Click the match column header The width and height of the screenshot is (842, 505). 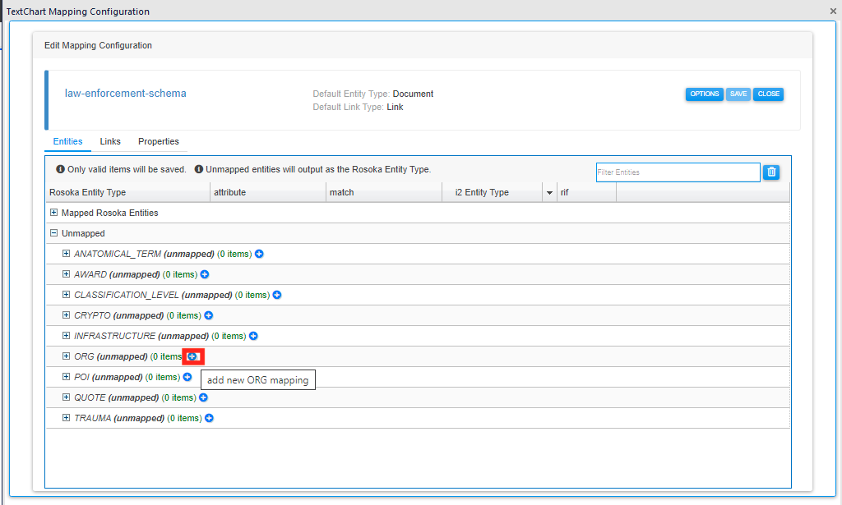[384, 192]
